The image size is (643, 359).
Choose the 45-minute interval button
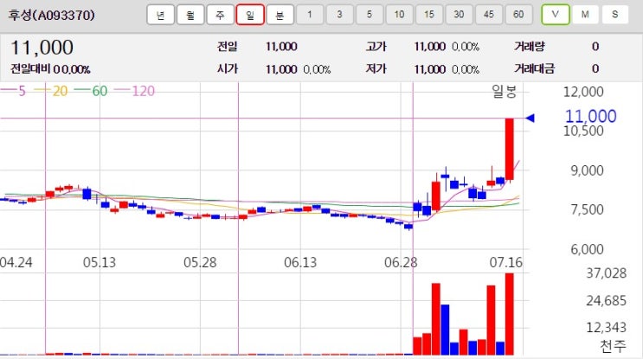[x=489, y=15]
